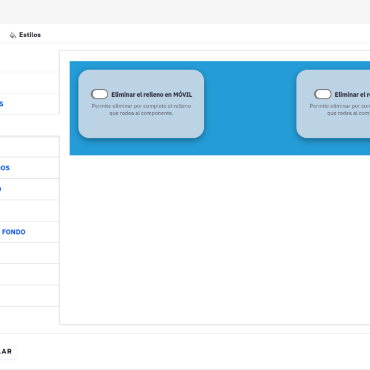Click the bottom button ending in 'LAR'
370x370 pixels.
(7, 351)
